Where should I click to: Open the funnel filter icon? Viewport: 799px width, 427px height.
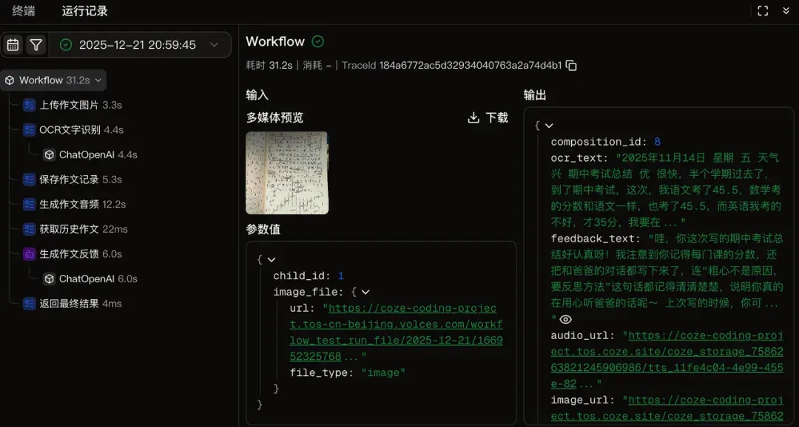[36, 45]
